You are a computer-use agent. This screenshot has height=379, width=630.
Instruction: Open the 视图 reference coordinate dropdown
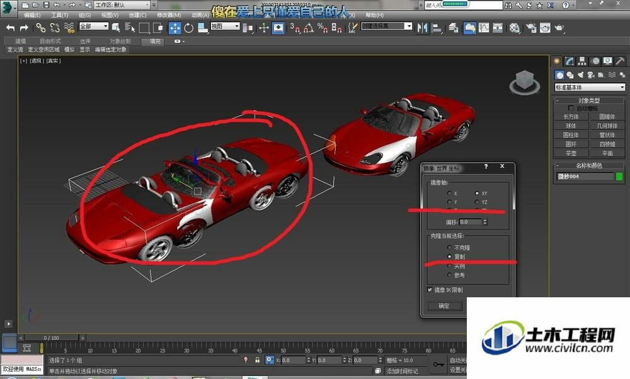pos(226,26)
